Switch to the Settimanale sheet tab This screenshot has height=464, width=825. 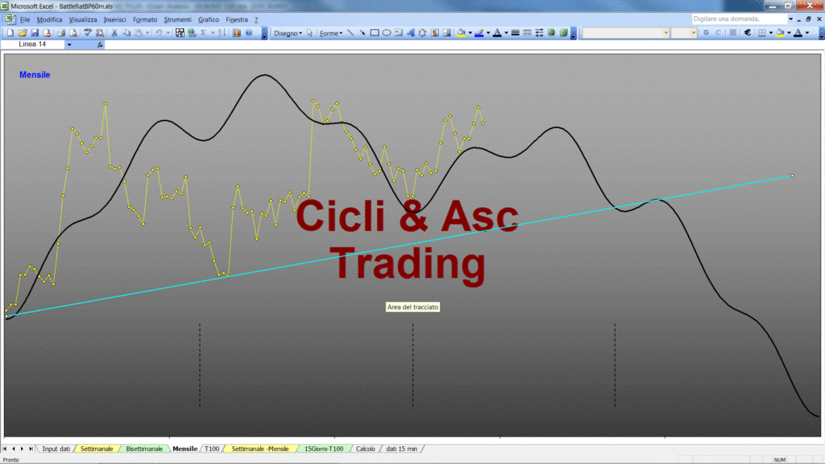click(x=97, y=449)
